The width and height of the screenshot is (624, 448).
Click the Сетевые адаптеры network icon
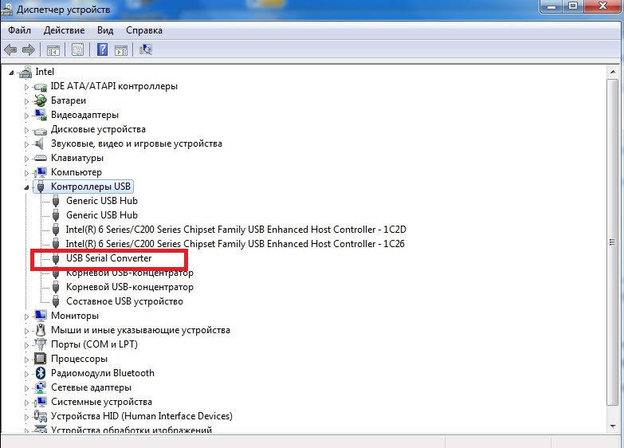click(x=40, y=387)
